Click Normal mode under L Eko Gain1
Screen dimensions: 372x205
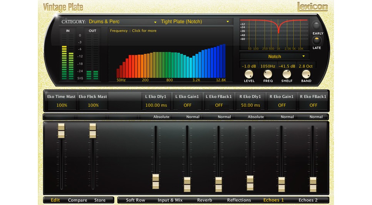click(193, 117)
